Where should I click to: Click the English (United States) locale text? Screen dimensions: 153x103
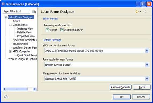coord(58,65)
